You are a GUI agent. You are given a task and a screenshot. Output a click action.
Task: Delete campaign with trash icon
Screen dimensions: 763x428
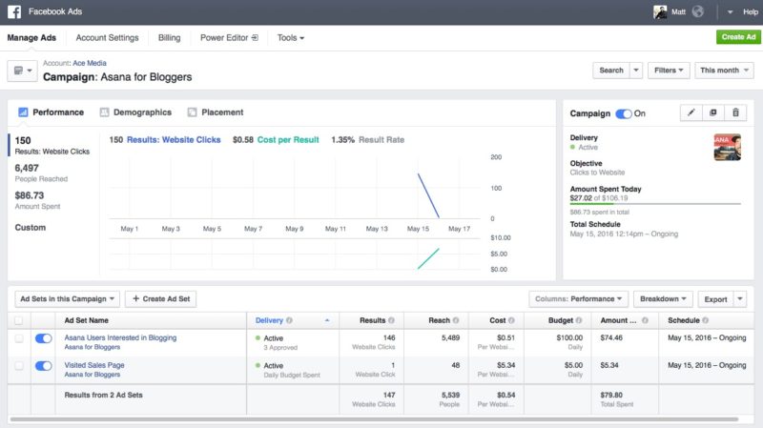pos(735,112)
